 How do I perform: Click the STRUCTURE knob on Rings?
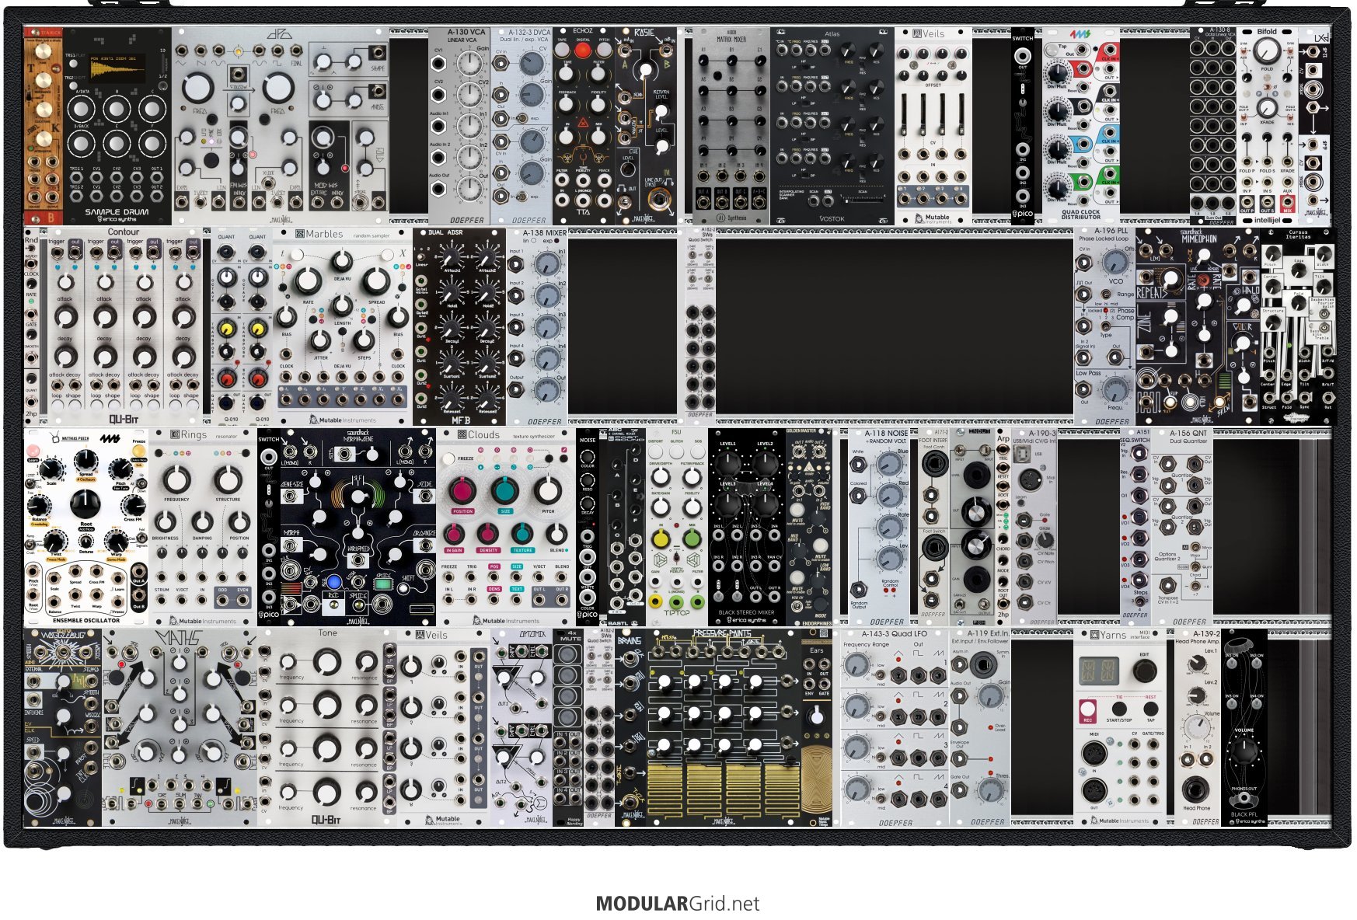point(227,479)
